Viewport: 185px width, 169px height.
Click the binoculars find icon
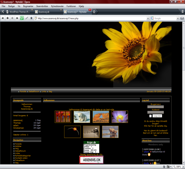pyautogui.click(x=182, y=18)
